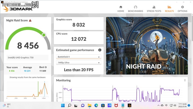Click the 3DMark icon in the taskbar
Screen dimensions: 193x109
(129, 106)
